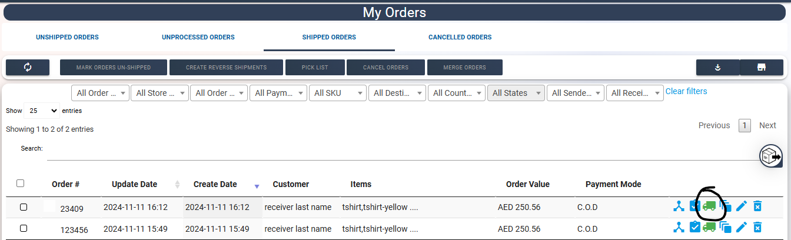Viewport: 791px width, 240px height.
Task: Click the clipboard check icon for order 123456
Action: 694,226
